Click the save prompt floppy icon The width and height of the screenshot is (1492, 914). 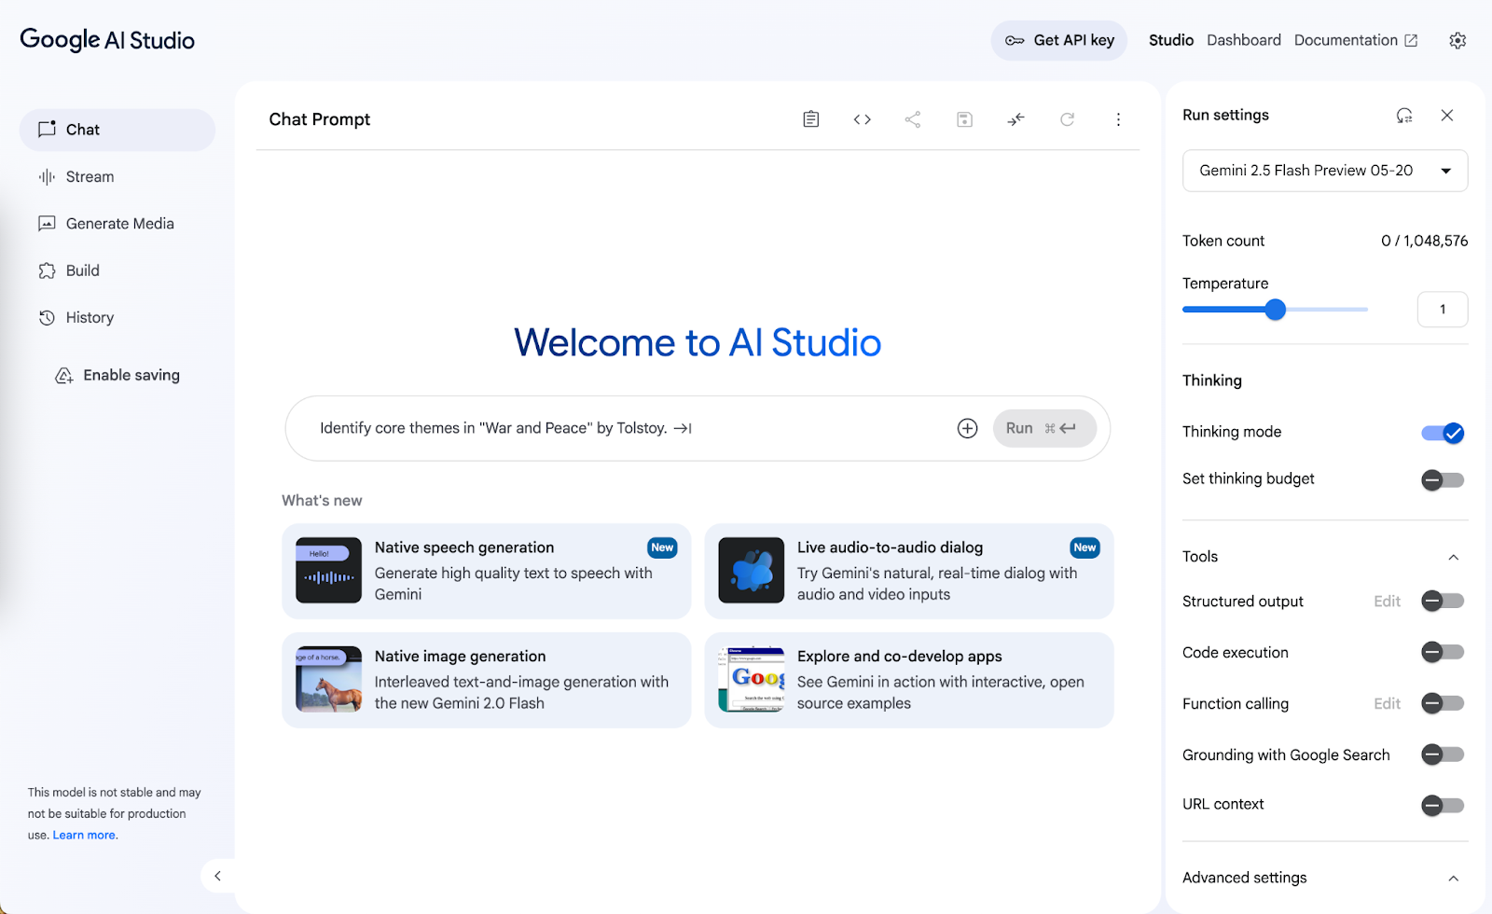[x=965, y=119]
